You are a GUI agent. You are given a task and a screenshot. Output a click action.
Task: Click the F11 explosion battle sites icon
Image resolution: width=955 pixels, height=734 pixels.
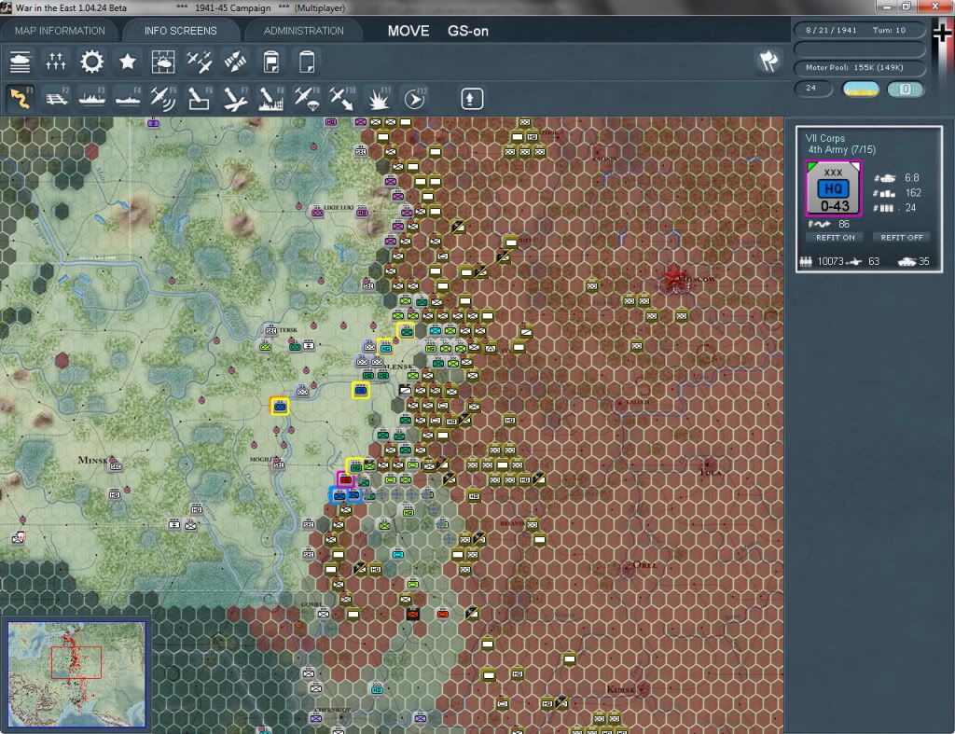pos(379,98)
